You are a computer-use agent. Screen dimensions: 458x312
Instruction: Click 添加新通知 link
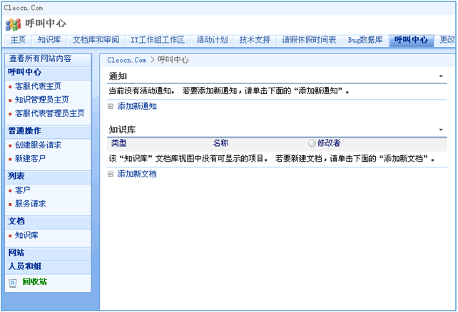137,106
